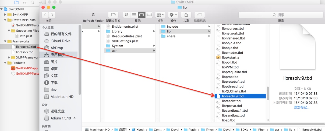Click SDKs in the path bar
325x131 pixels.
[x=242, y=129]
